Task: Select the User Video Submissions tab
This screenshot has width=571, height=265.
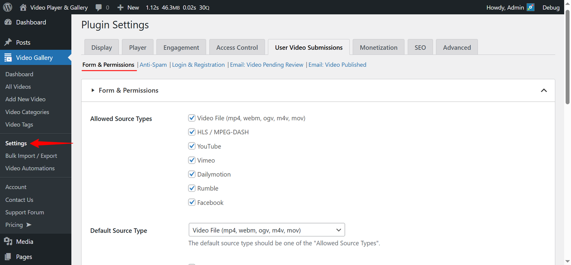Action: [x=309, y=47]
